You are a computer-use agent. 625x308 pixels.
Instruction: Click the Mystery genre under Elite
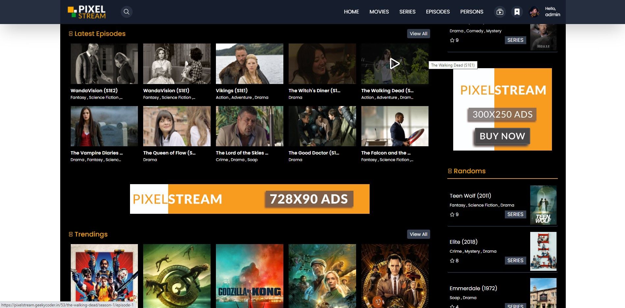tap(472, 251)
